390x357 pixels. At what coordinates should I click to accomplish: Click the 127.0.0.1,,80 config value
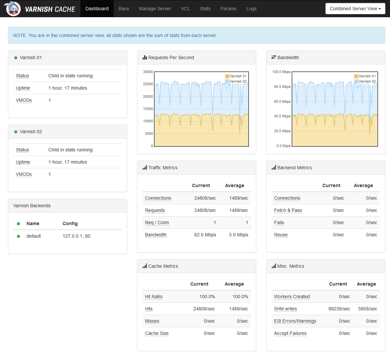click(x=76, y=236)
